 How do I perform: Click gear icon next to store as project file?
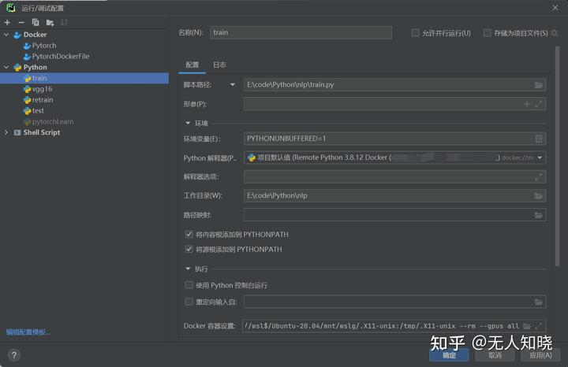click(555, 33)
